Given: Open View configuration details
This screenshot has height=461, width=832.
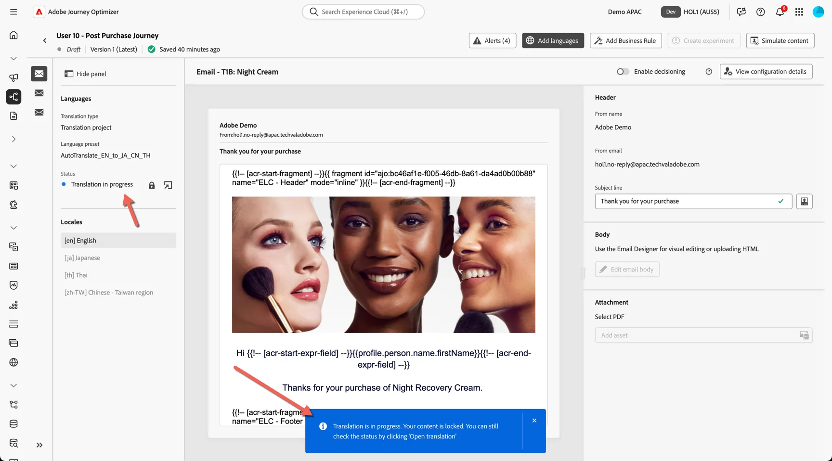Looking at the screenshot, I should 766,72.
